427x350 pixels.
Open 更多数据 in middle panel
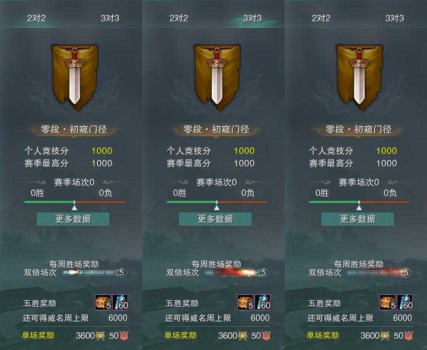point(215,219)
